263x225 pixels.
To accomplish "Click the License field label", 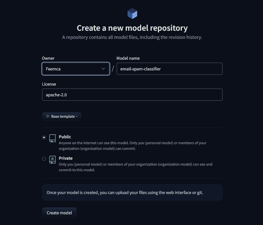I will click(x=49, y=84).
